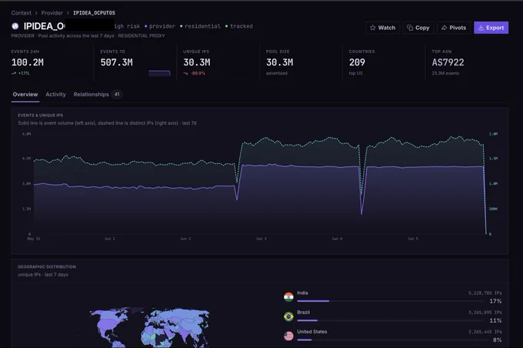Click the Countries value 209
The image size is (523, 348).
point(357,62)
